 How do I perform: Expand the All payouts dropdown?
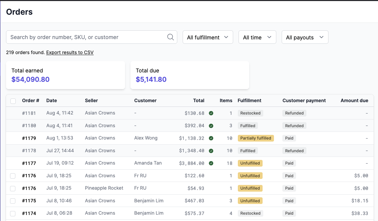click(305, 37)
